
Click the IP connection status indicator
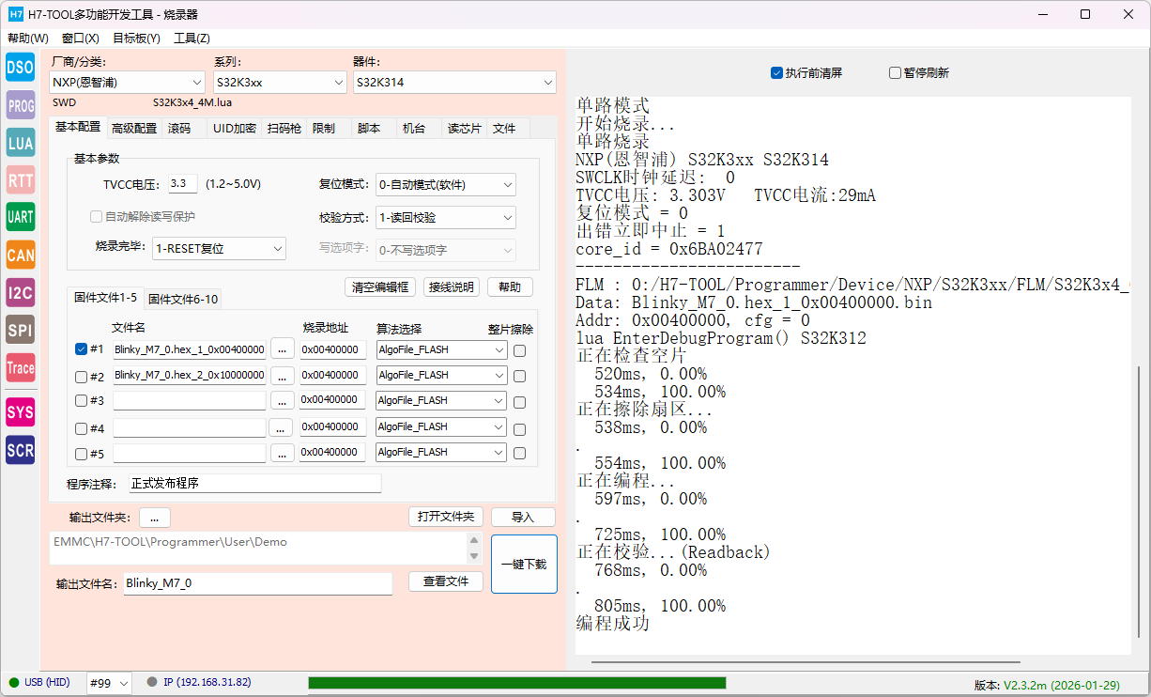[x=199, y=682]
